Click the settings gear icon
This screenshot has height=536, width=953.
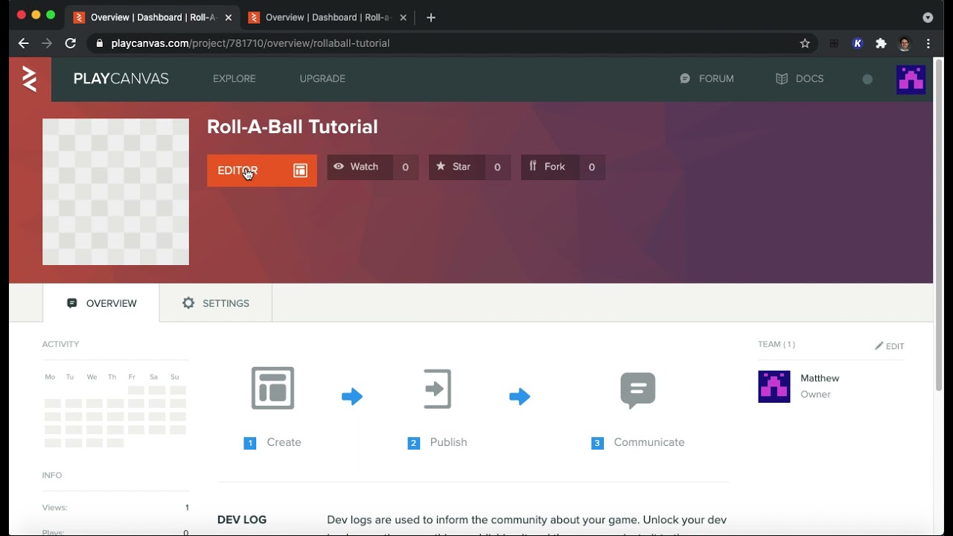pyautogui.click(x=188, y=303)
